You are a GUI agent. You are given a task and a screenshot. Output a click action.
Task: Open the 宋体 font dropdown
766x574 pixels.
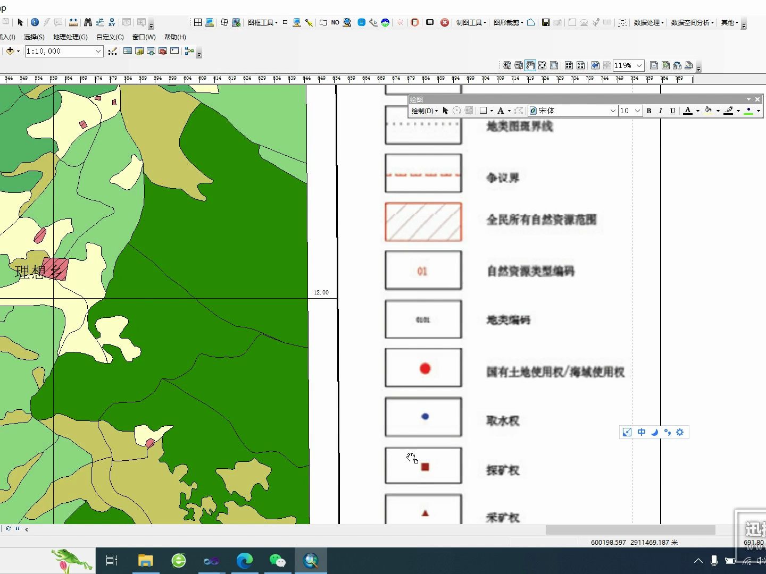[572, 111]
